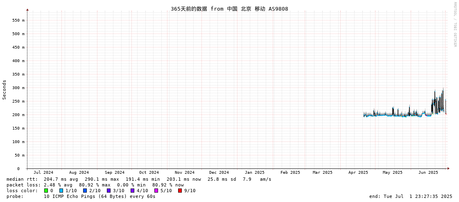This screenshot has width=459, height=202.
Task: Click the 250 m y-axis label
Action: (18, 101)
